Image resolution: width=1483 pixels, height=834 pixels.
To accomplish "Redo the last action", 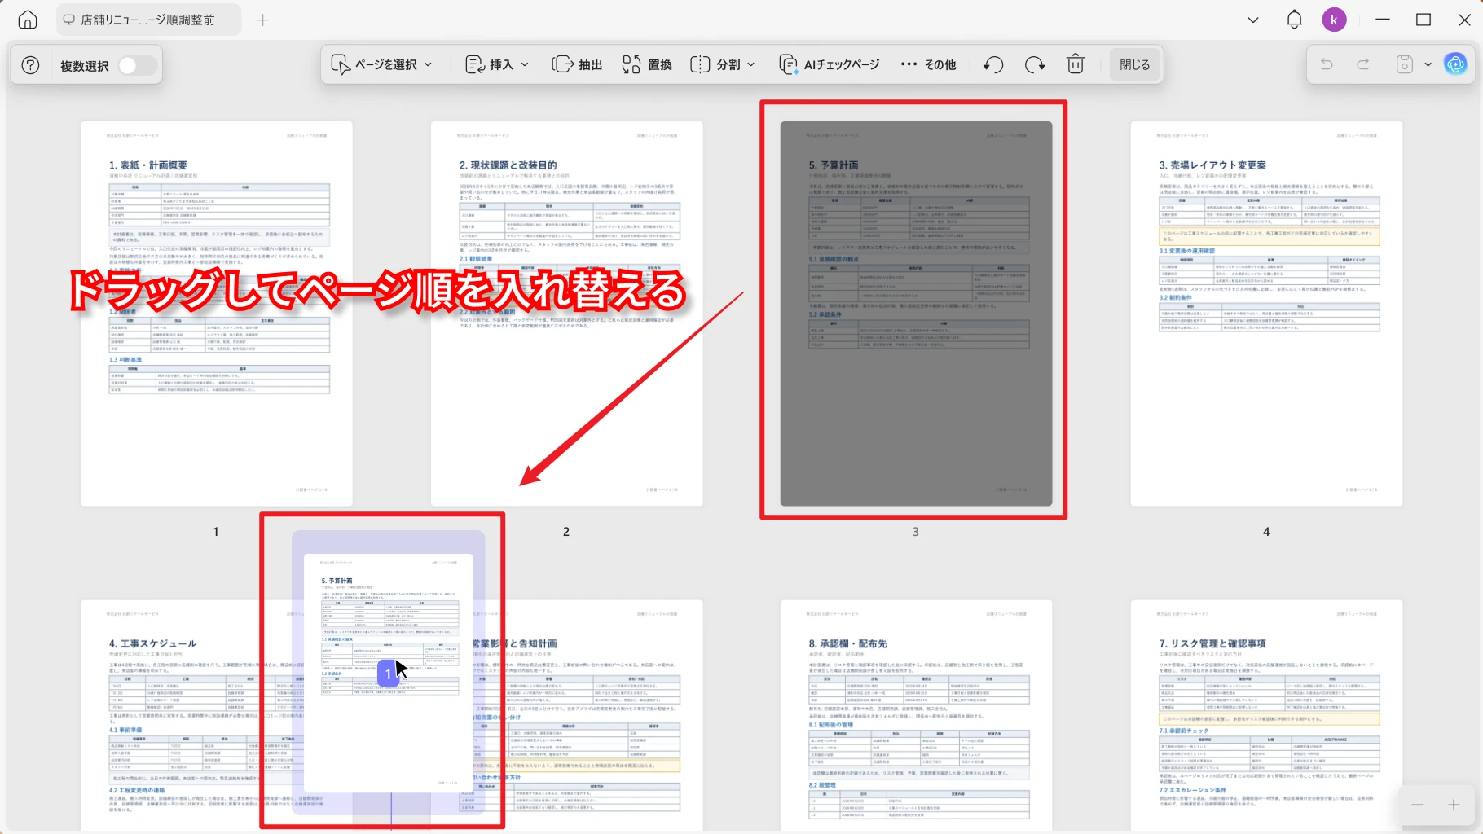I will (x=1362, y=64).
